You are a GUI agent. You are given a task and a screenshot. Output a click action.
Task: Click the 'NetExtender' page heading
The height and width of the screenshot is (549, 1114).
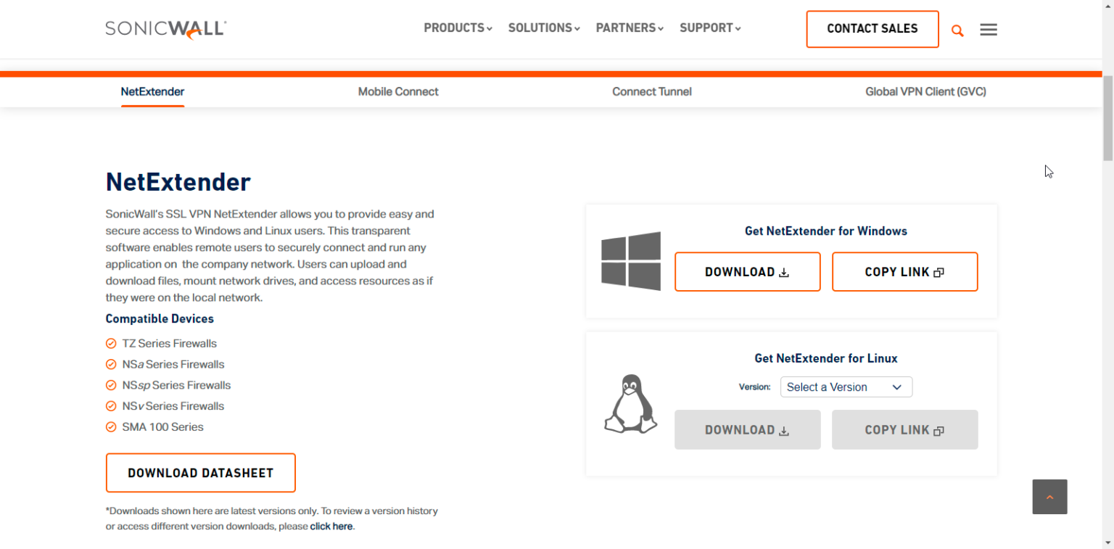[178, 182]
